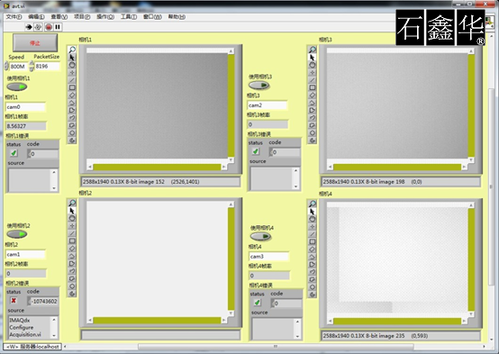Toggle the use camera 2 switch
The height and width of the screenshot is (354, 499).
click(x=17, y=234)
